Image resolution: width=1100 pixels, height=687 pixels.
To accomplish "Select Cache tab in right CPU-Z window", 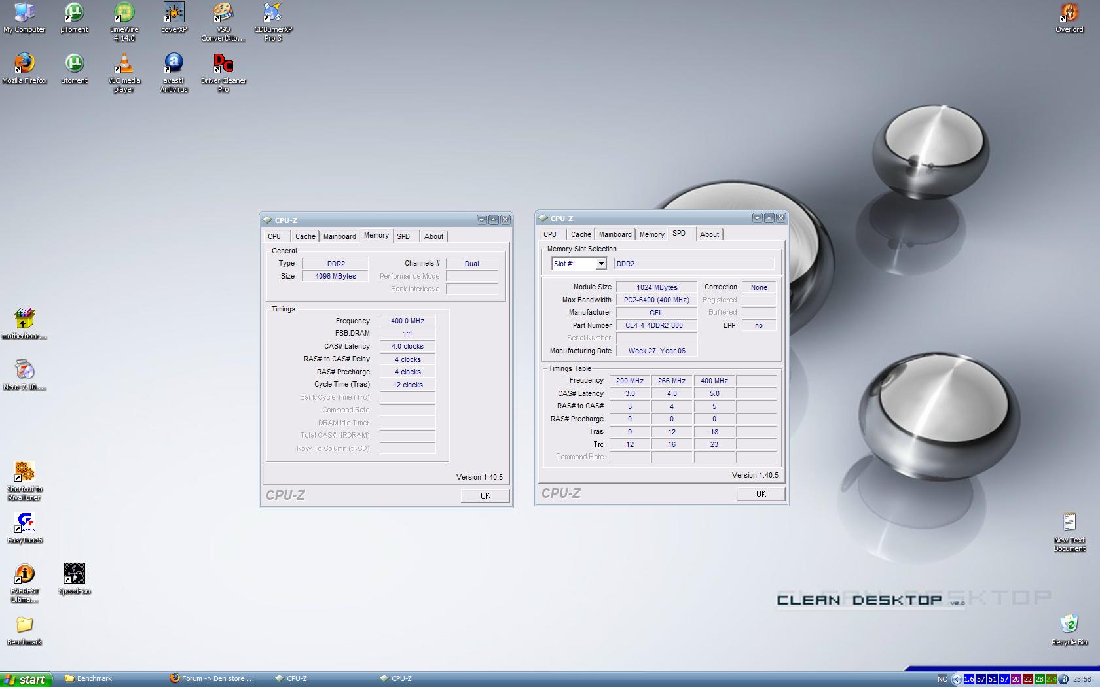I will click(581, 234).
